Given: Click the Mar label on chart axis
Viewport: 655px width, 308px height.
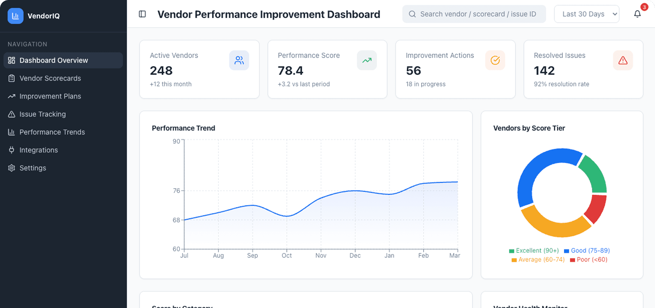Looking at the screenshot, I should [455, 256].
